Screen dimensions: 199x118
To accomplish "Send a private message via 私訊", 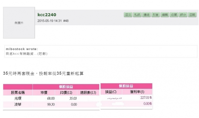I will (x=137, y=15).
